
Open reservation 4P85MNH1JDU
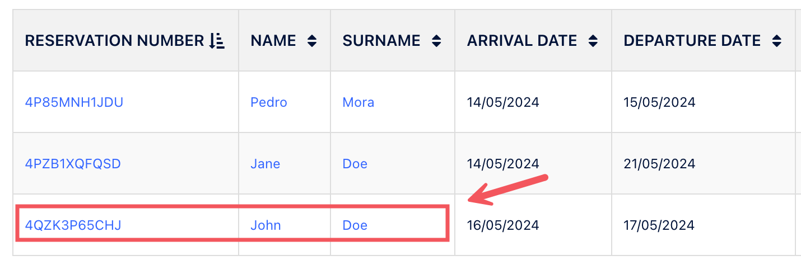[74, 102]
